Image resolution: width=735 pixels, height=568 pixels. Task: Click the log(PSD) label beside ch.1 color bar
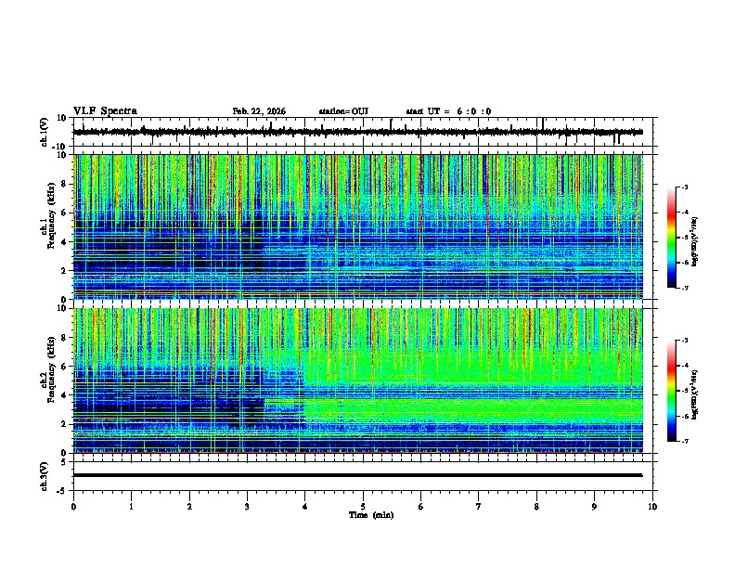pos(694,242)
